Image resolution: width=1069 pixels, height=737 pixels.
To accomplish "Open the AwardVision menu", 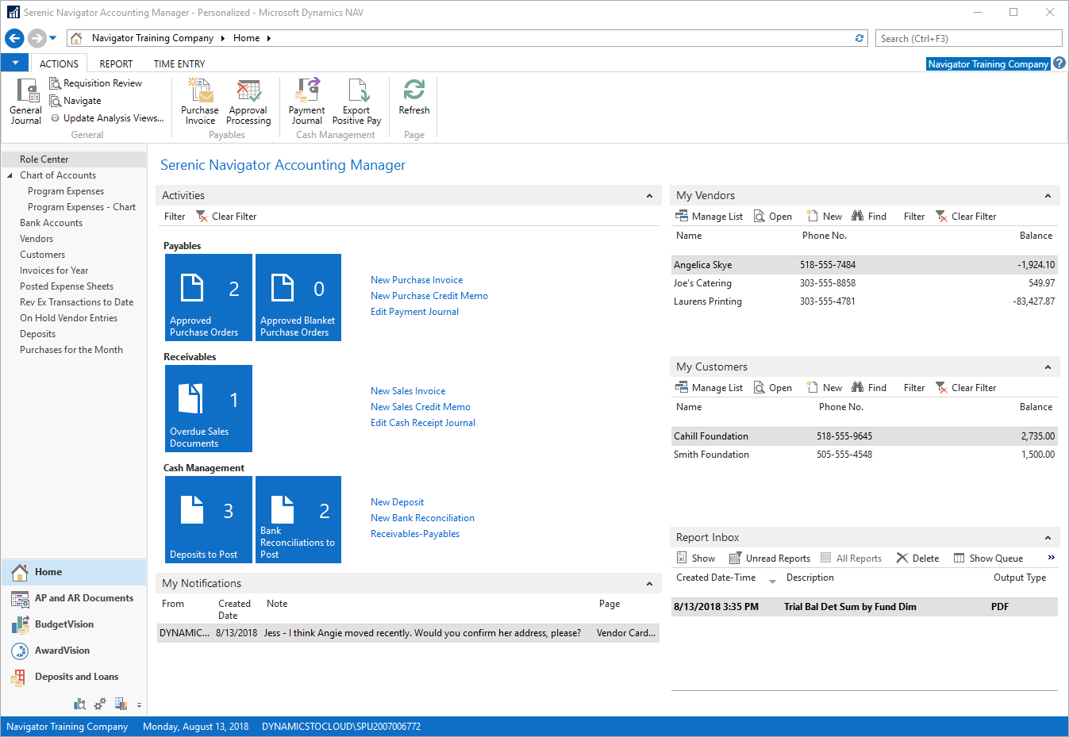I will coord(74,651).
